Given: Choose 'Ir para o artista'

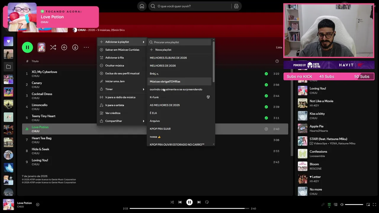Looking at the screenshot, I should click(x=122, y=105).
